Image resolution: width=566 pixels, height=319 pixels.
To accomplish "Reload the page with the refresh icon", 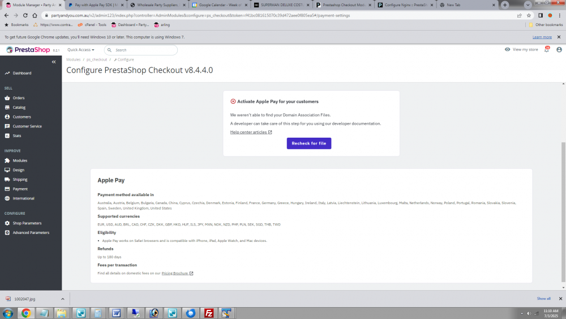I will (x=25, y=15).
